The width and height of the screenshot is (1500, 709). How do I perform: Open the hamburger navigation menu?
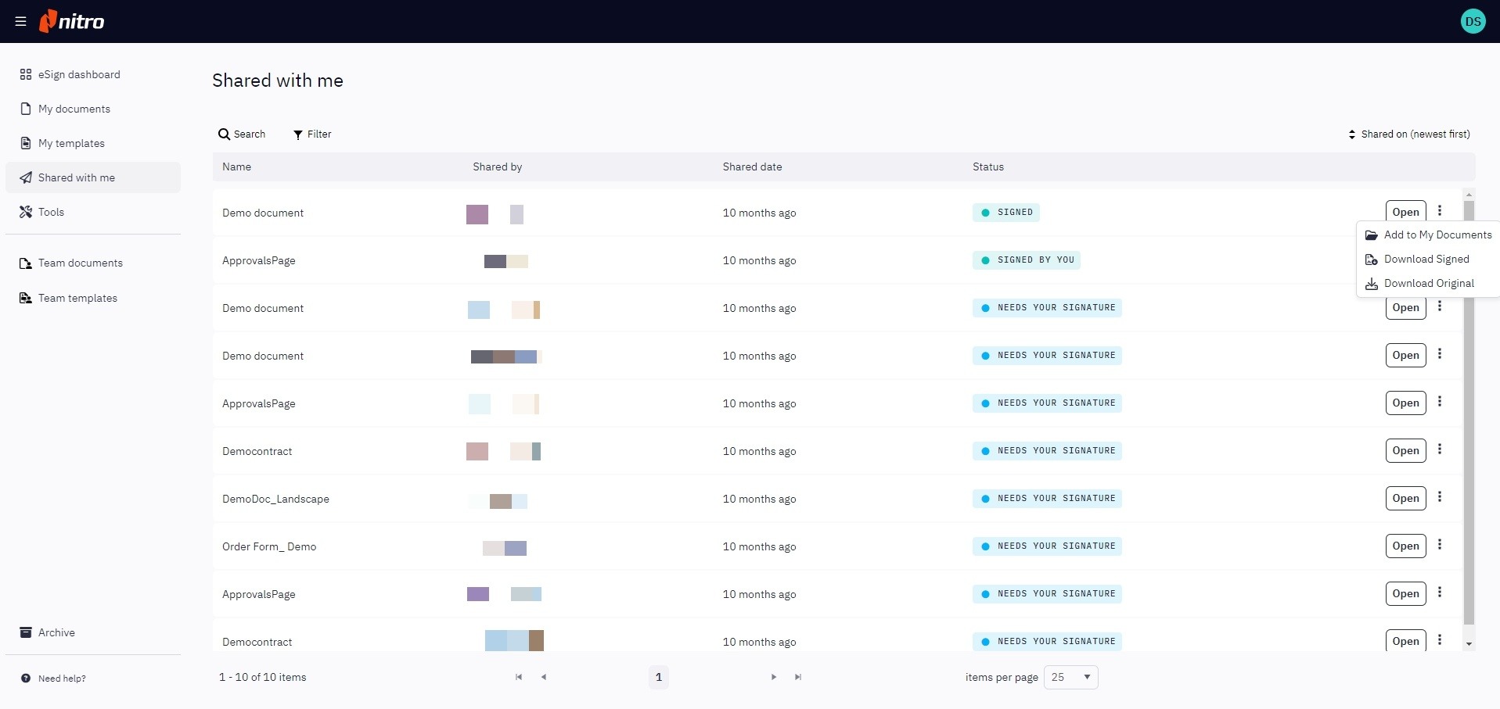click(21, 22)
